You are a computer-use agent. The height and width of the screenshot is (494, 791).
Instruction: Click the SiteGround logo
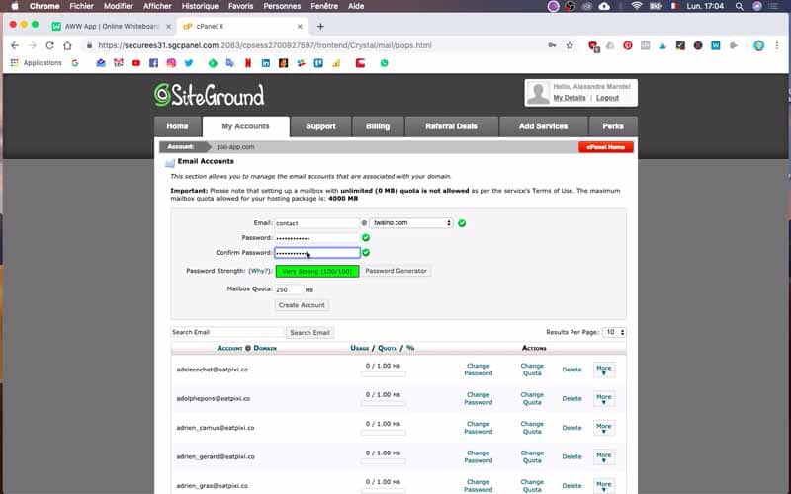210,95
